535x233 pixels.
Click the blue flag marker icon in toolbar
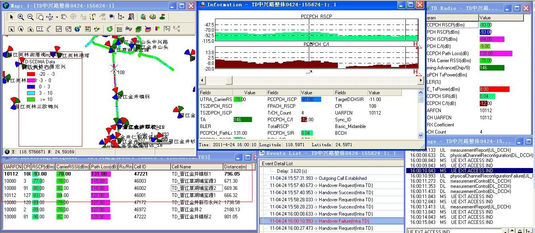click(111, 17)
